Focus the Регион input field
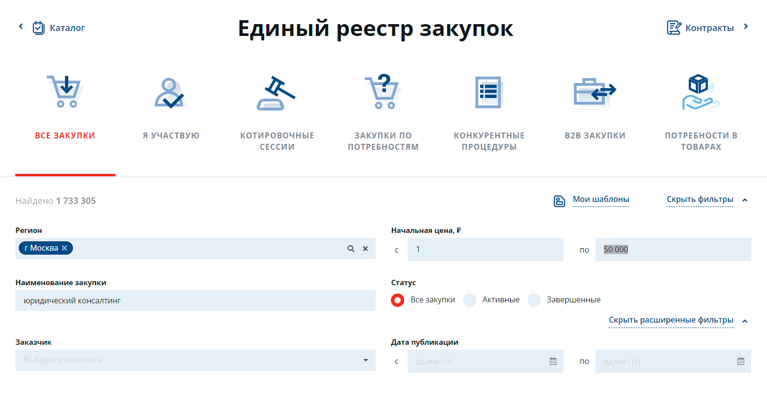 click(x=195, y=249)
